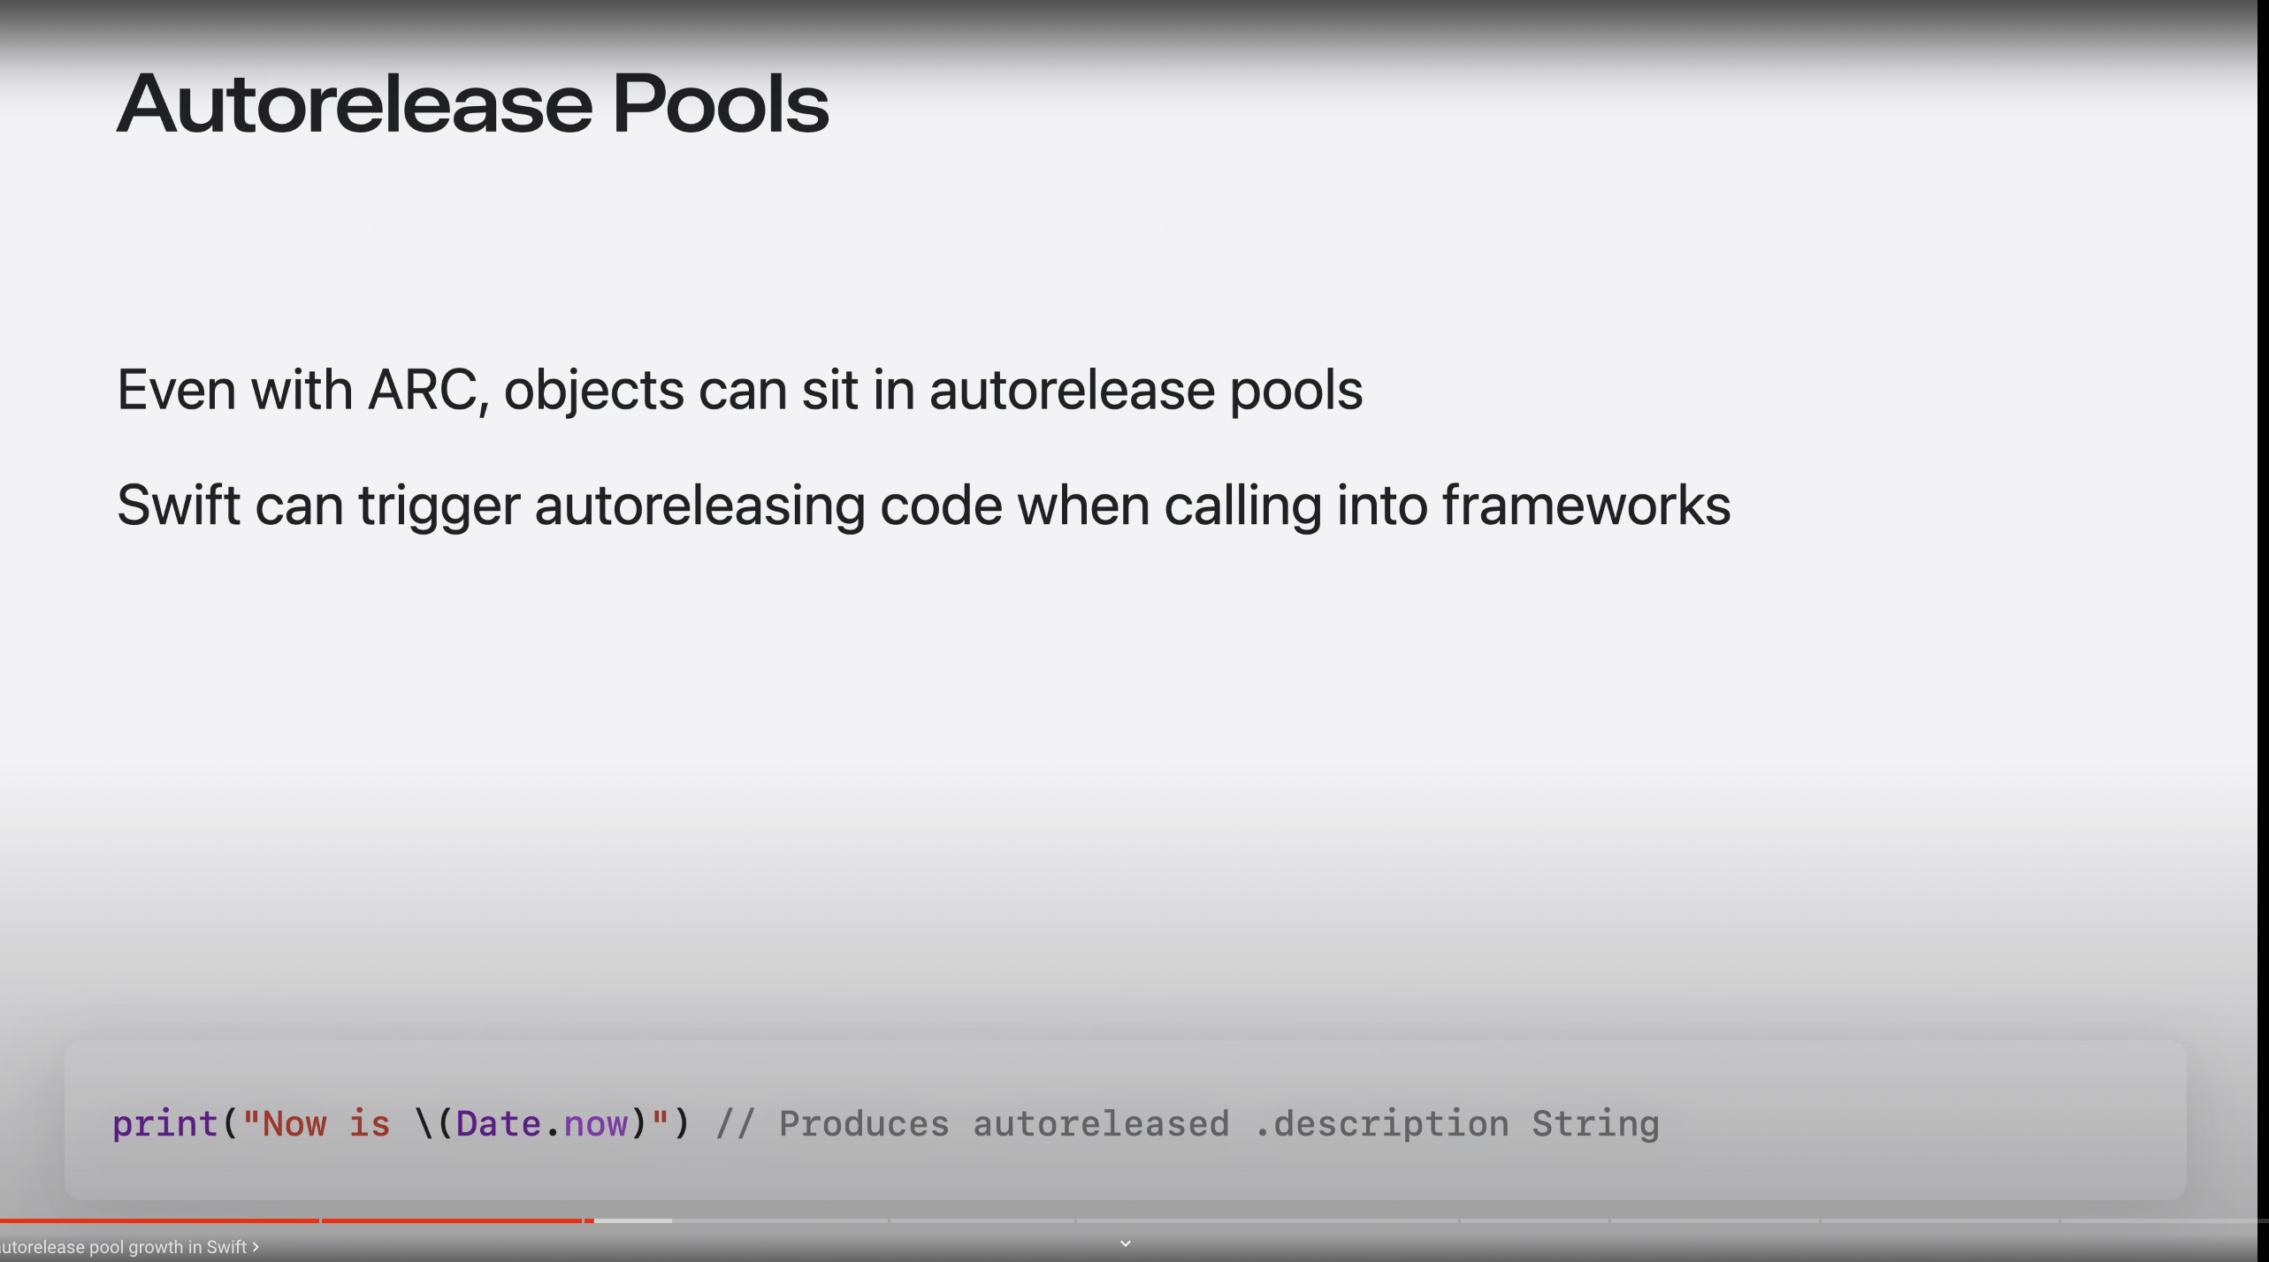Click the 'Even with ARC' bullet line
The height and width of the screenshot is (1262, 2269).
pyautogui.click(x=739, y=390)
